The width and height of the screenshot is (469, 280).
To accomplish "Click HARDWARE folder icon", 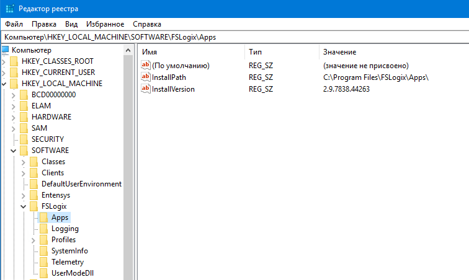I will (24, 117).
